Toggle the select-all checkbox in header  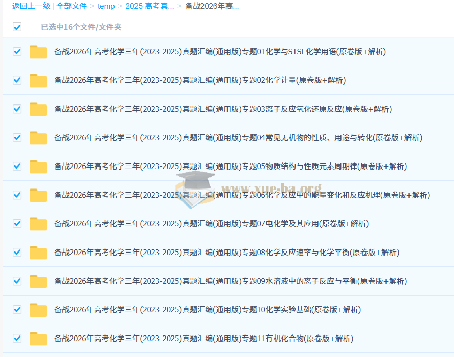17,27
